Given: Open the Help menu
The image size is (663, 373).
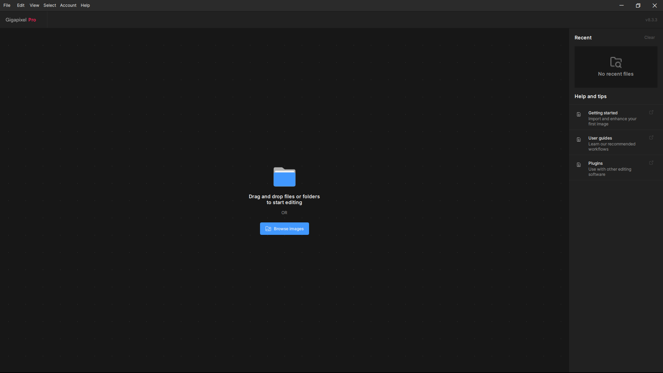Looking at the screenshot, I should point(85,5).
